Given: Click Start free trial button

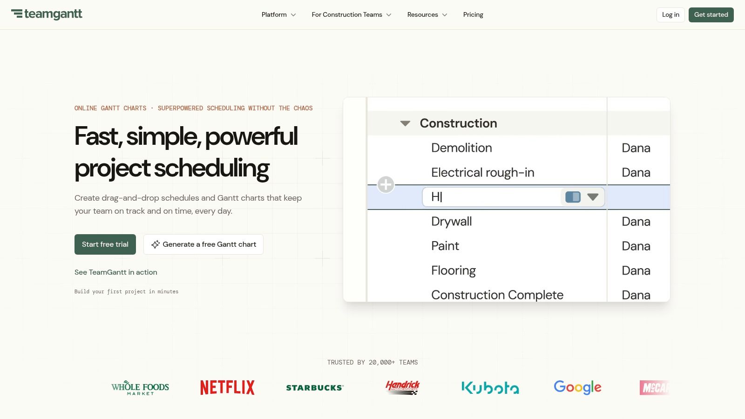Looking at the screenshot, I should (105, 244).
